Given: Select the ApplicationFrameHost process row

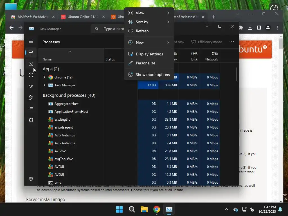Looking at the screenshot, I should 129,112.
